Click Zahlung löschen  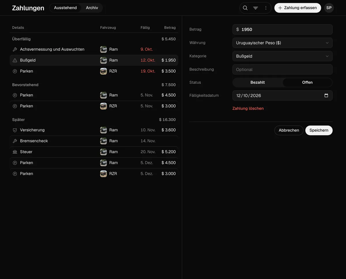[248, 109]
